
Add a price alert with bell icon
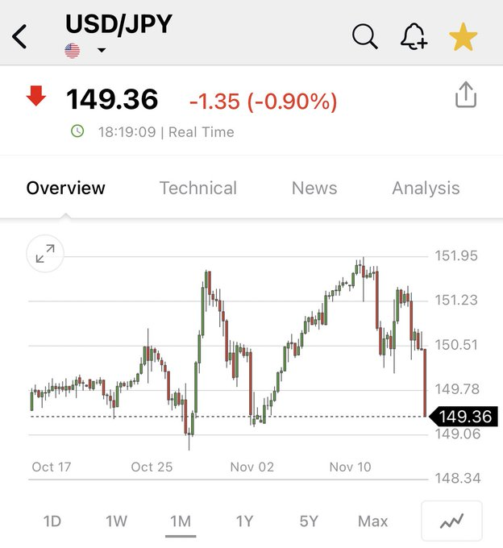[x=414, y=36]
